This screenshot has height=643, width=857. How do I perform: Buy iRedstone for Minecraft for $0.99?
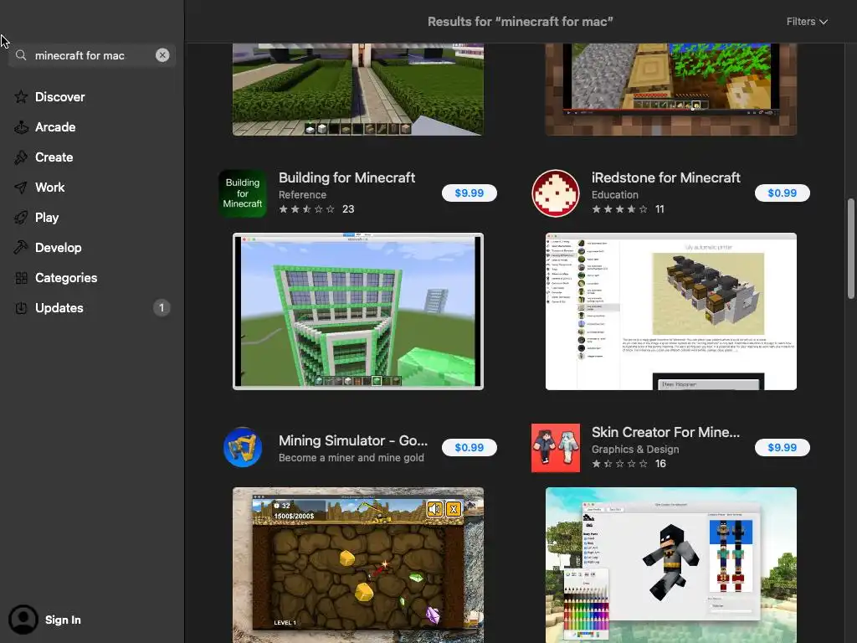click(x=783, y=193)
